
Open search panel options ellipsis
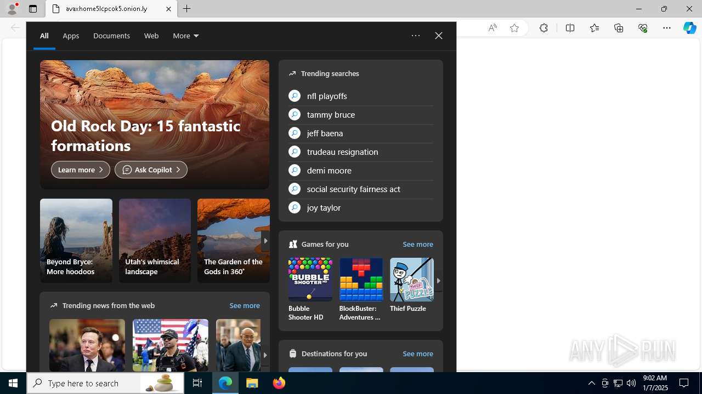[416, 36]
